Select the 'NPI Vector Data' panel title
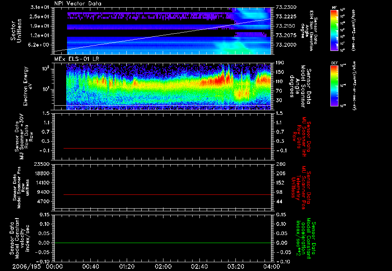The width and height of the screenshot is (392, 271). pyautogui.click(x=78, y=3)
